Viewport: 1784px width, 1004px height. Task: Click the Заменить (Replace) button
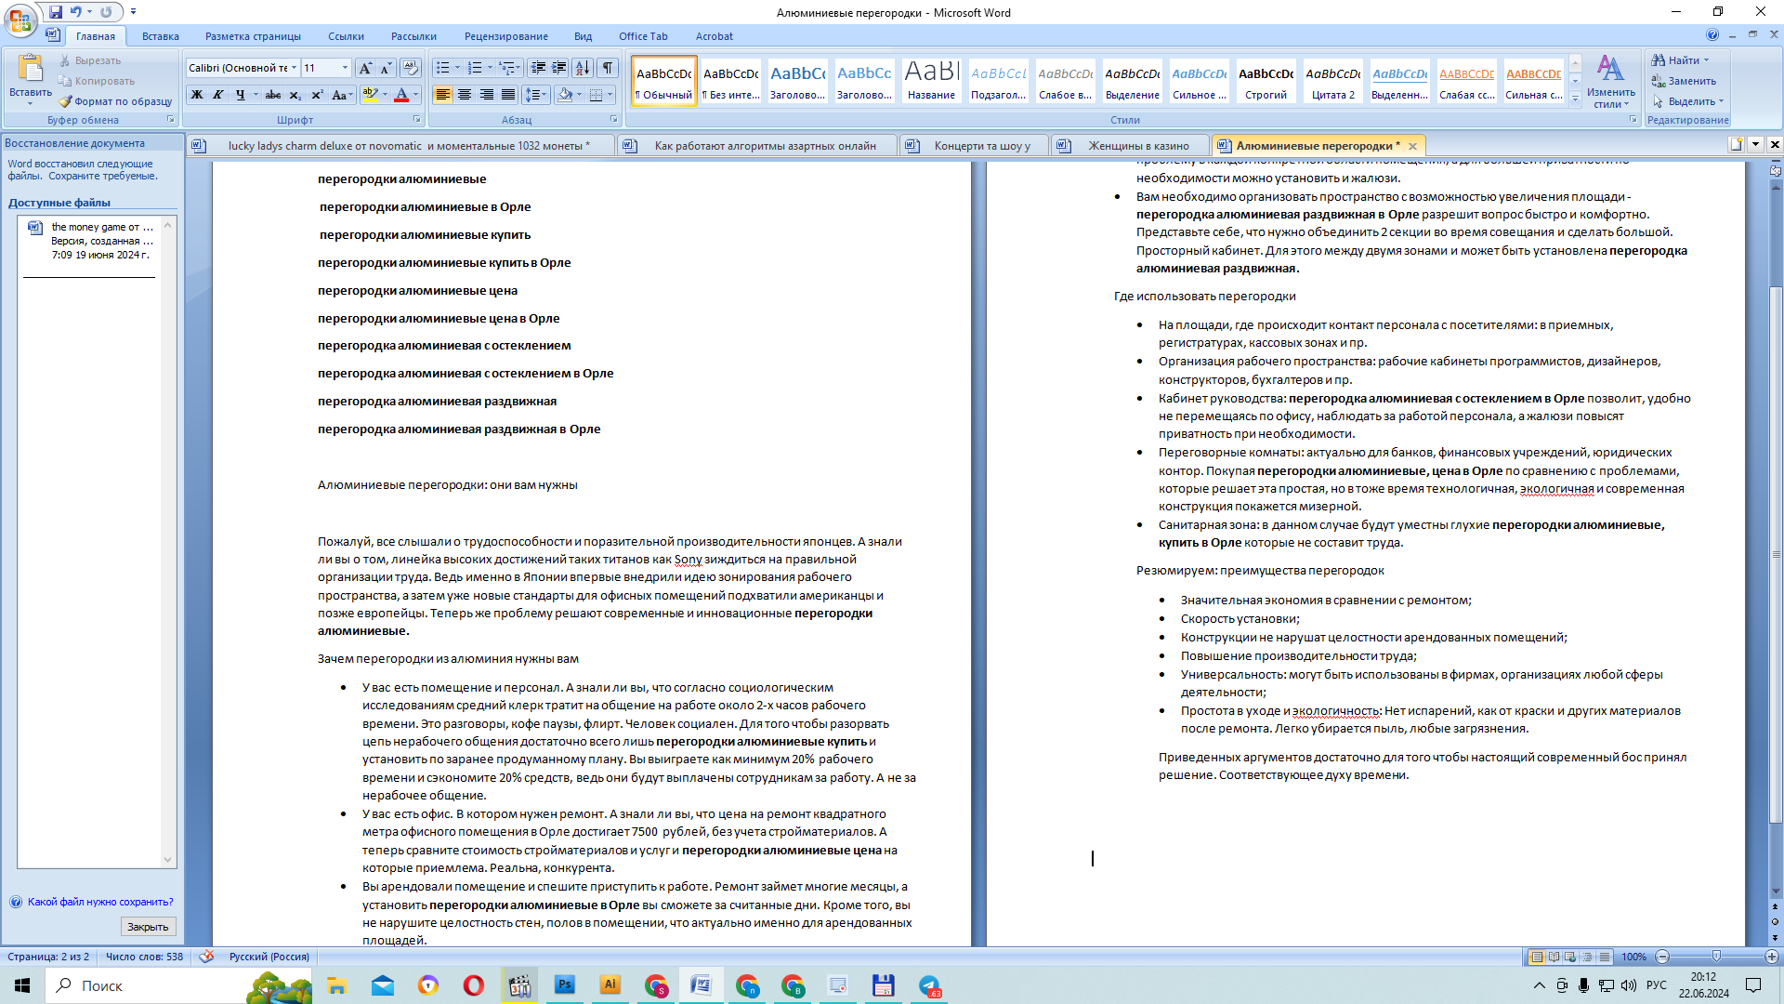[1684, 81]
